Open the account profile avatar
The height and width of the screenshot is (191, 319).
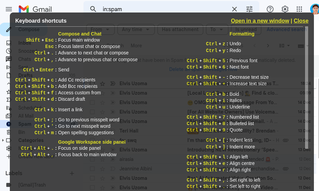(315, 9)
